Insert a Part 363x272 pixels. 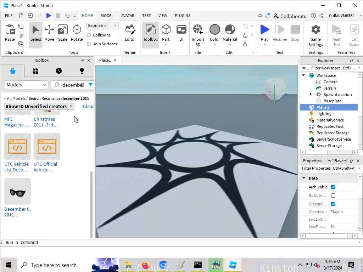(166, 33)
